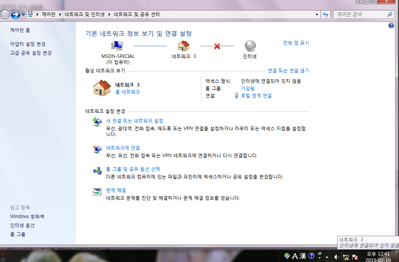Viewport: 399px width, 262px height.
Task: Change network type via 홈 네트워크 link
Action: (128, 92)
